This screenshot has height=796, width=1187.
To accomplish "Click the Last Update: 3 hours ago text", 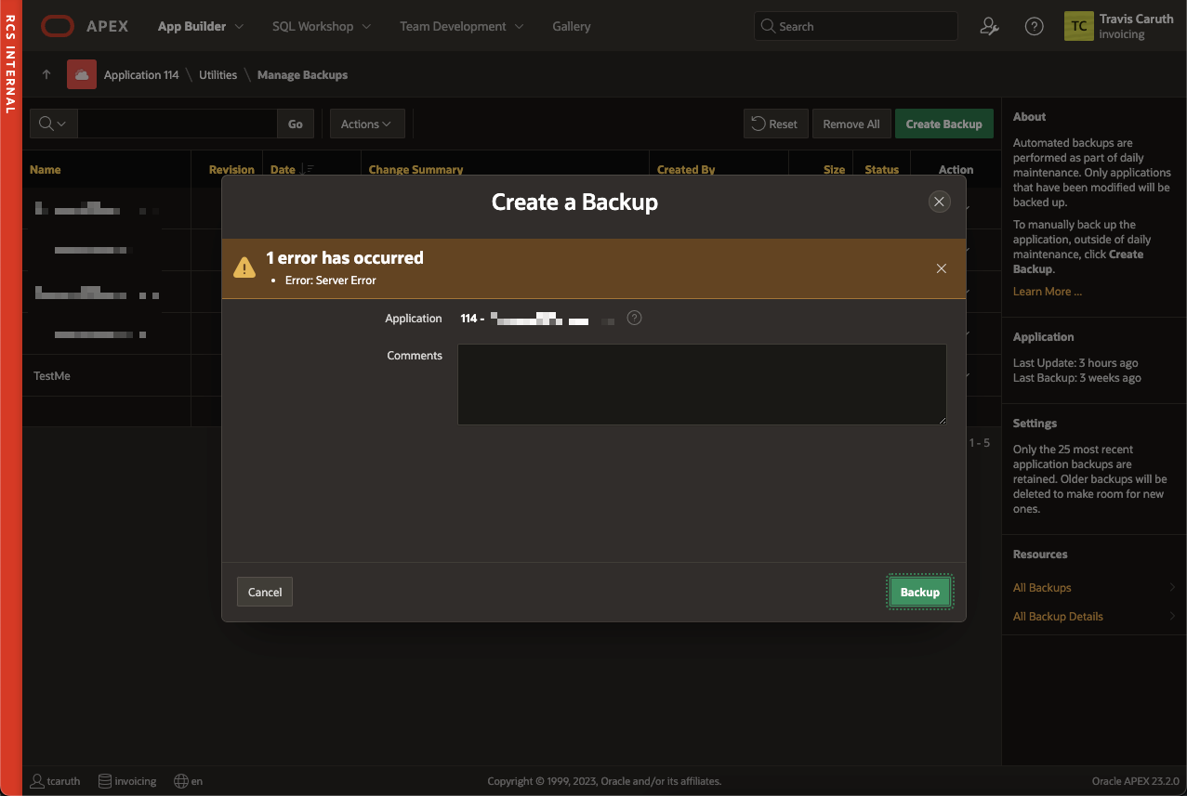I will 1075,363.
